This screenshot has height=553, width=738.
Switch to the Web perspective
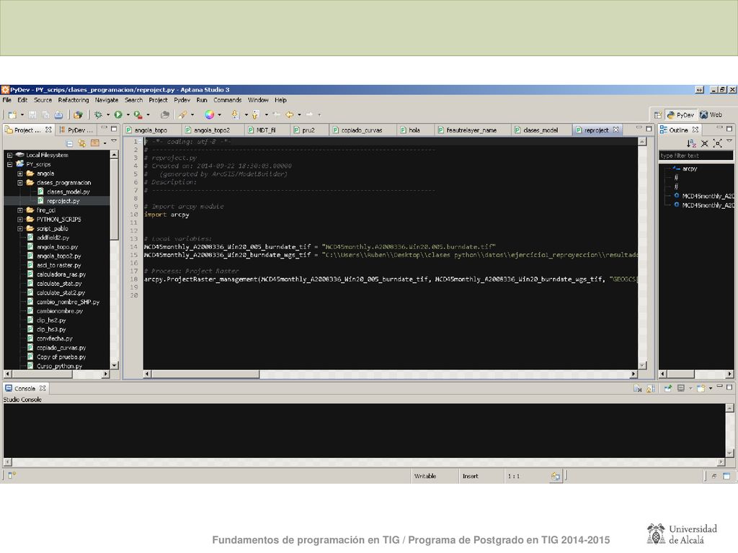coord(711,114)
